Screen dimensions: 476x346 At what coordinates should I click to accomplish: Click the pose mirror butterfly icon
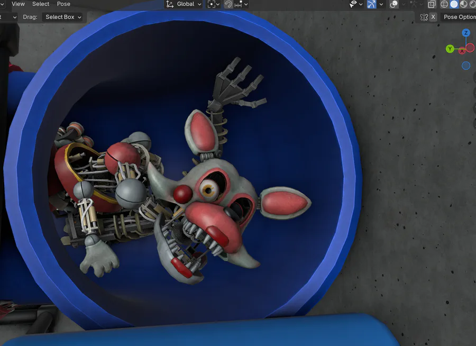(x=424, y=17)
